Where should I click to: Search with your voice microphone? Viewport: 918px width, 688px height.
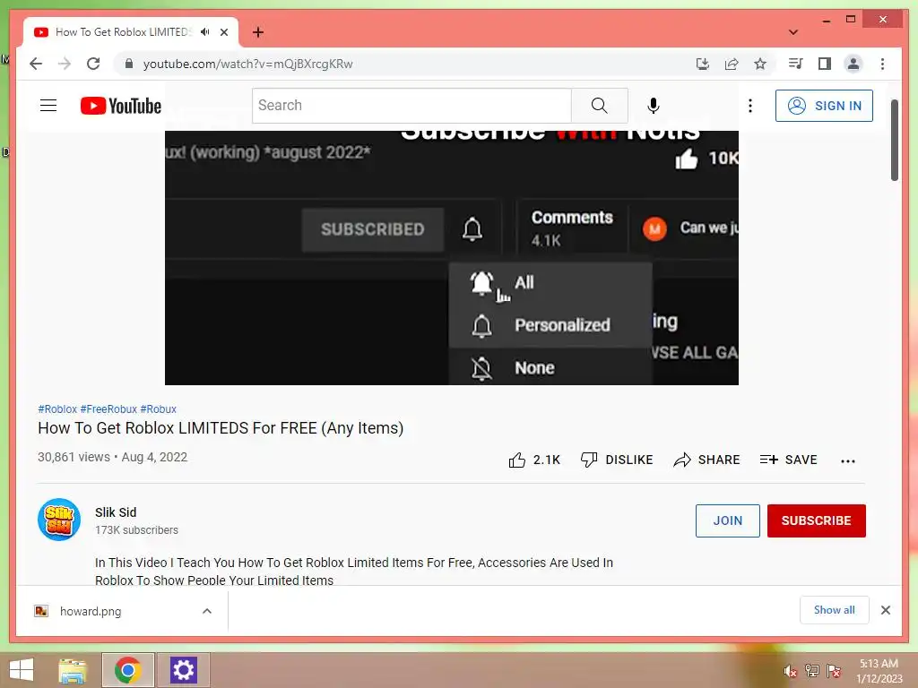[654, 106]
